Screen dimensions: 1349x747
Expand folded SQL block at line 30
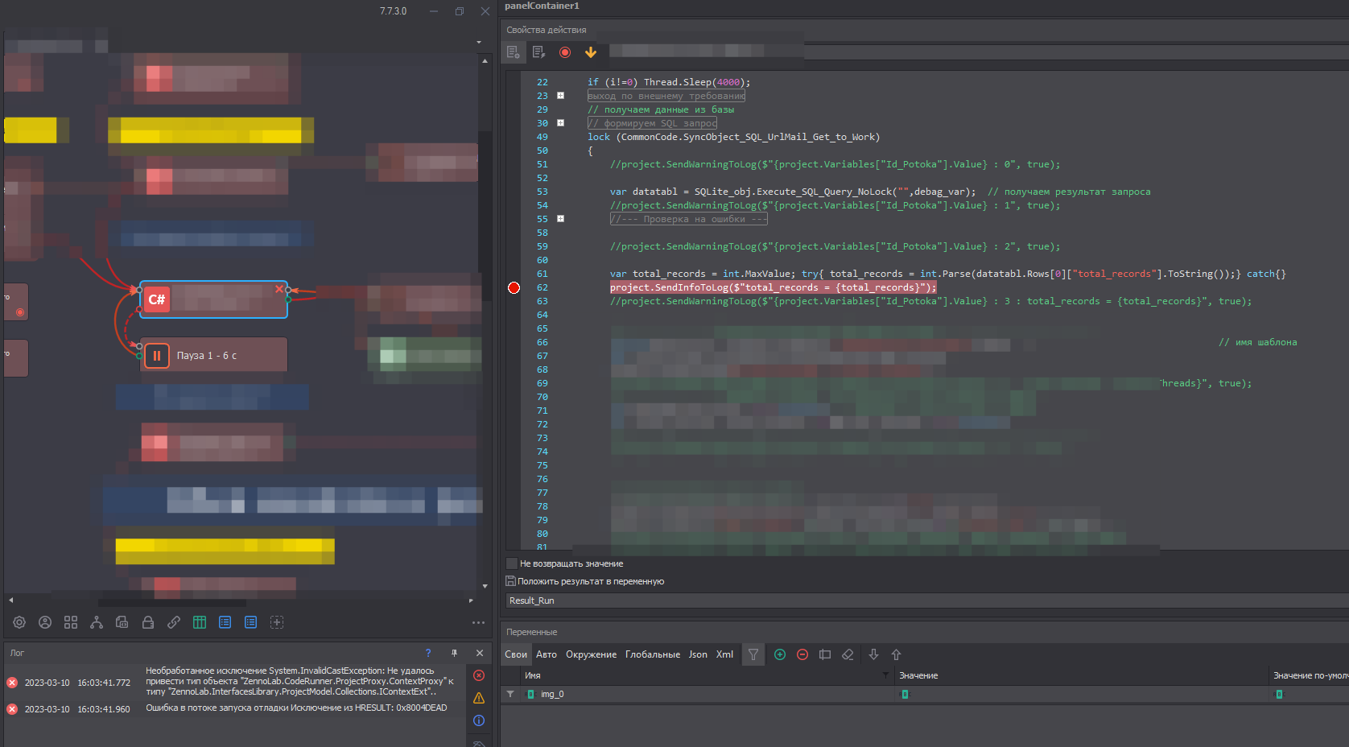[x=561, y=123]
